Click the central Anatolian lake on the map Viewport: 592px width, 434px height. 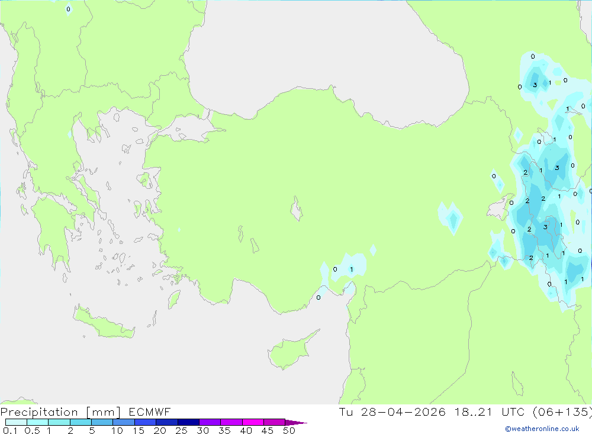point(297,208)
